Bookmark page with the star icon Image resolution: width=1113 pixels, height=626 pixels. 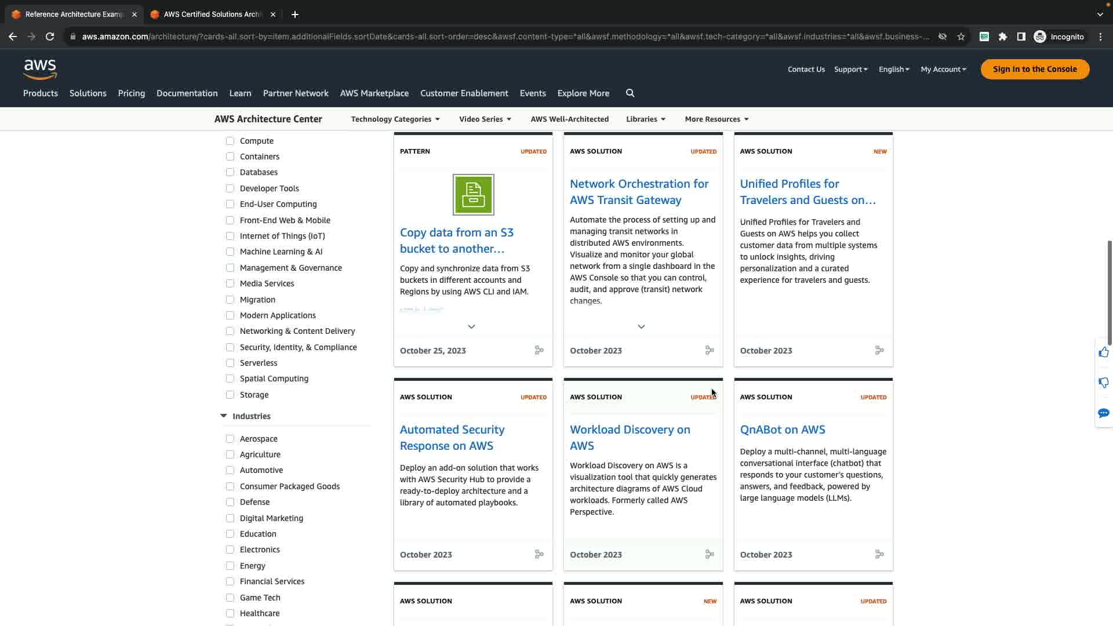coord(961,37)
